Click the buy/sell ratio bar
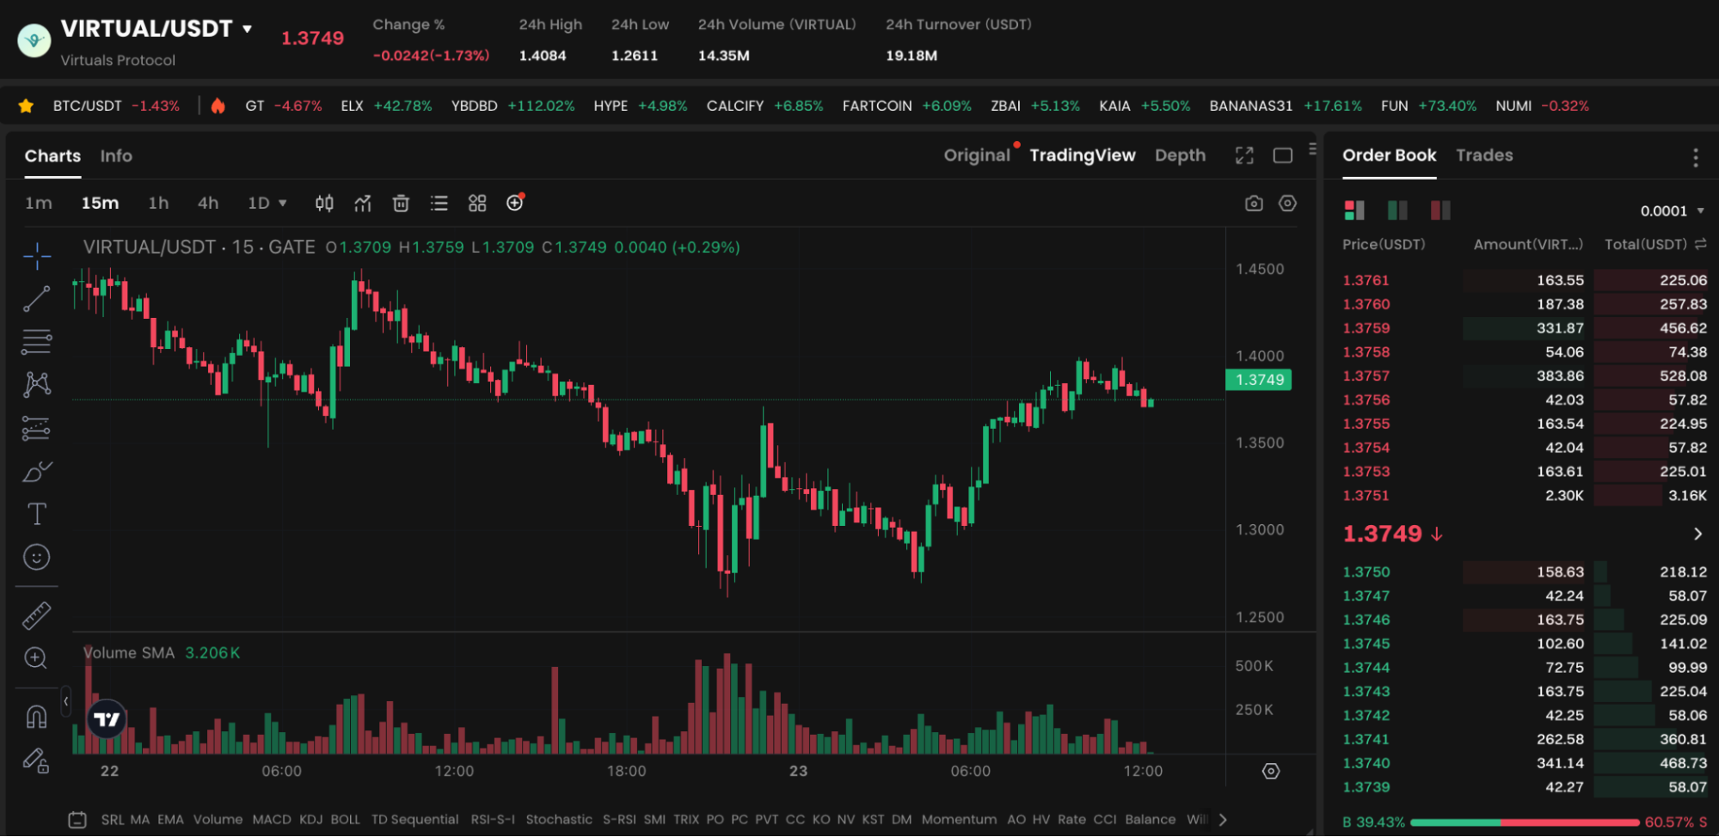Screen dimensions: 1719x837 pos(1525,822)
